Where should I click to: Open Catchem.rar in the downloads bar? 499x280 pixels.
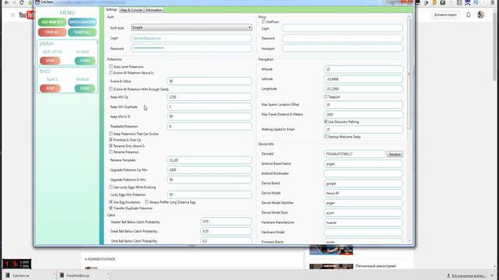(21, 275)
